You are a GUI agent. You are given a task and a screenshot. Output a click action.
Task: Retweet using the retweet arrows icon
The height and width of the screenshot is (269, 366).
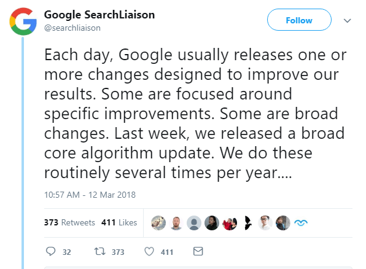point(100,251)
